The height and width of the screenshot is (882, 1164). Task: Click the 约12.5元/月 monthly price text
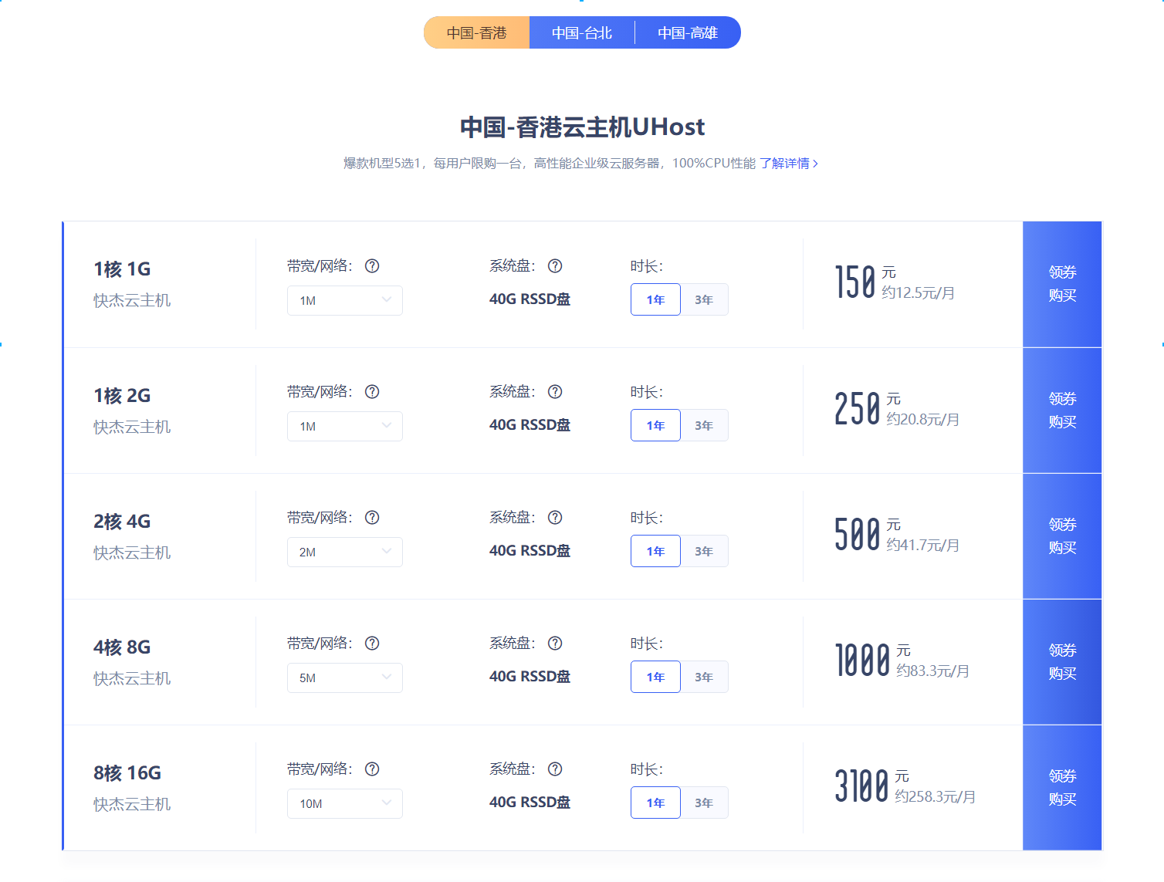(x=919, y=293)
